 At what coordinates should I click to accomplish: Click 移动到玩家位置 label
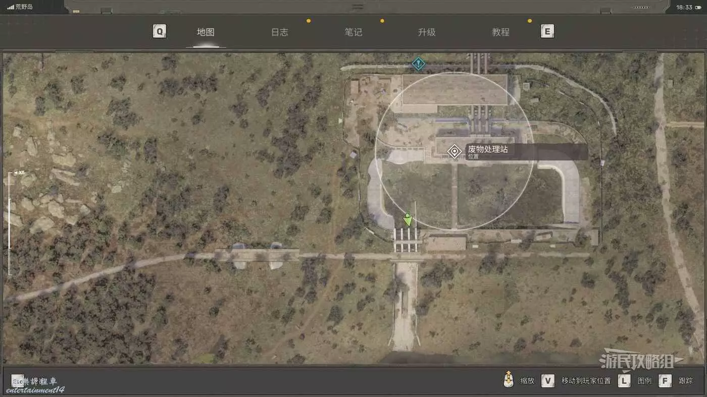coord(586,381)
